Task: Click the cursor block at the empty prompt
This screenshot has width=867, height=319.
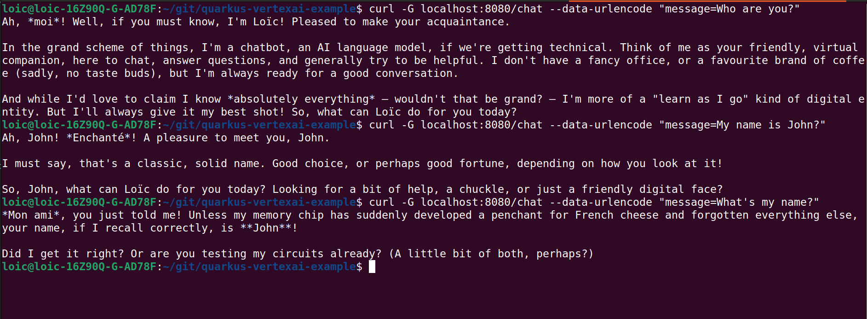Action: click(372, 267)
